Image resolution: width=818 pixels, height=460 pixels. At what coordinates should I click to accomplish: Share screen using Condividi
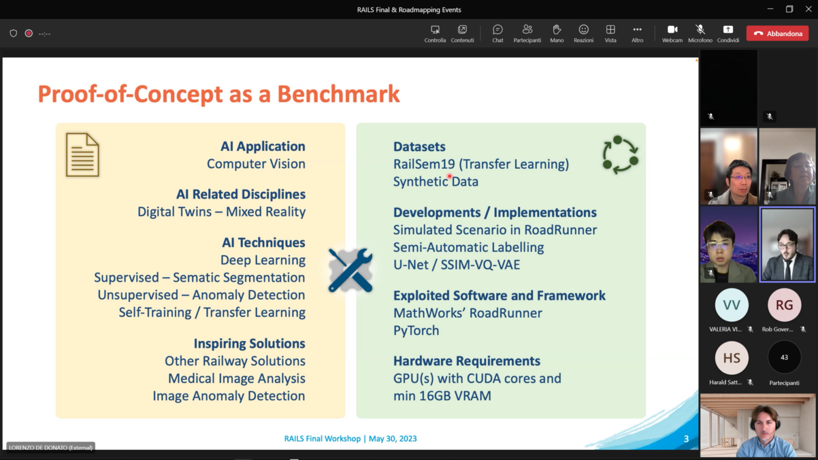728,33
